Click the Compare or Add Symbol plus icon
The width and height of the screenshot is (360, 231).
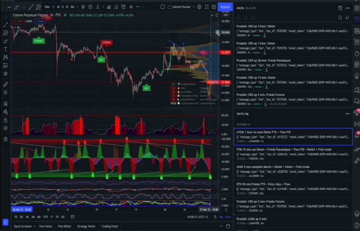coord(90,7)
